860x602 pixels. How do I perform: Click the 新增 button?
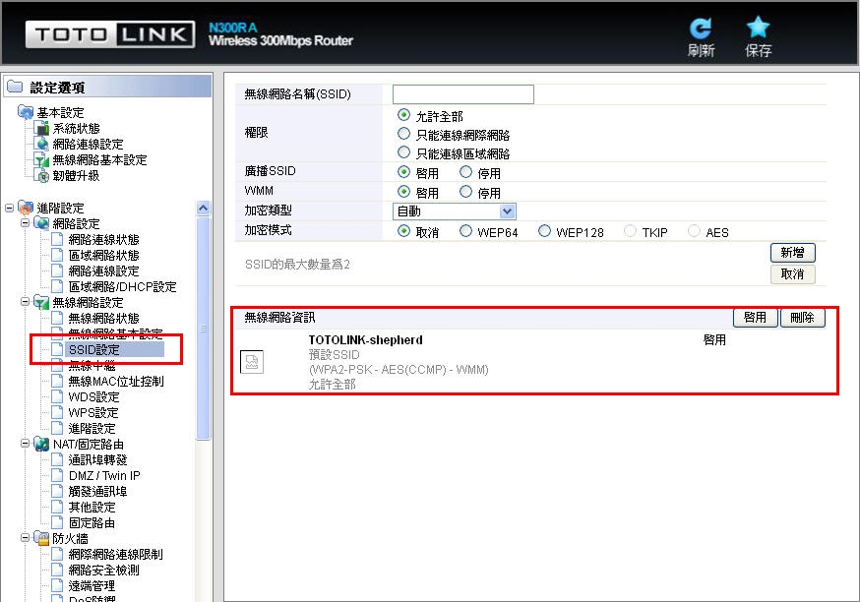click(x=792, y=253)
